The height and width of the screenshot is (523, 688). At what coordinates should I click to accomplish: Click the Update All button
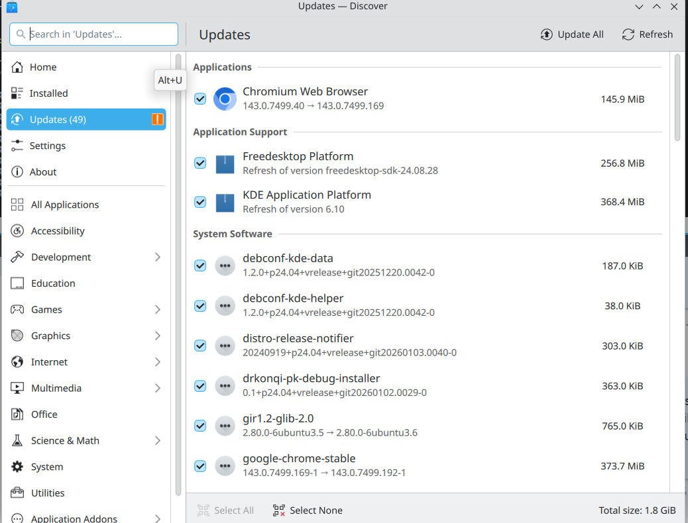click(x=573, y=34)
